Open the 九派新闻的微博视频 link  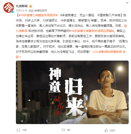coord(109,52)
